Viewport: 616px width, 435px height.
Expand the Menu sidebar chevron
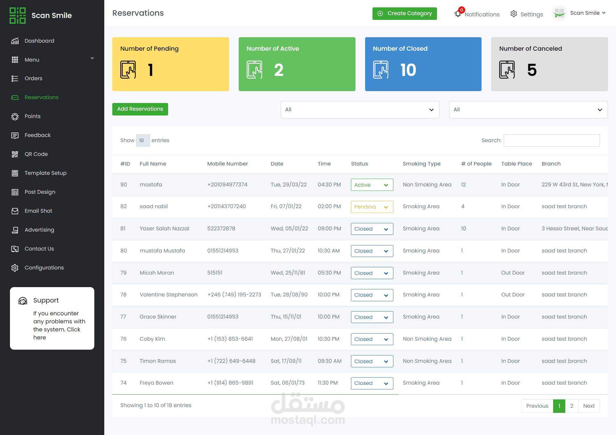(92, 58)
